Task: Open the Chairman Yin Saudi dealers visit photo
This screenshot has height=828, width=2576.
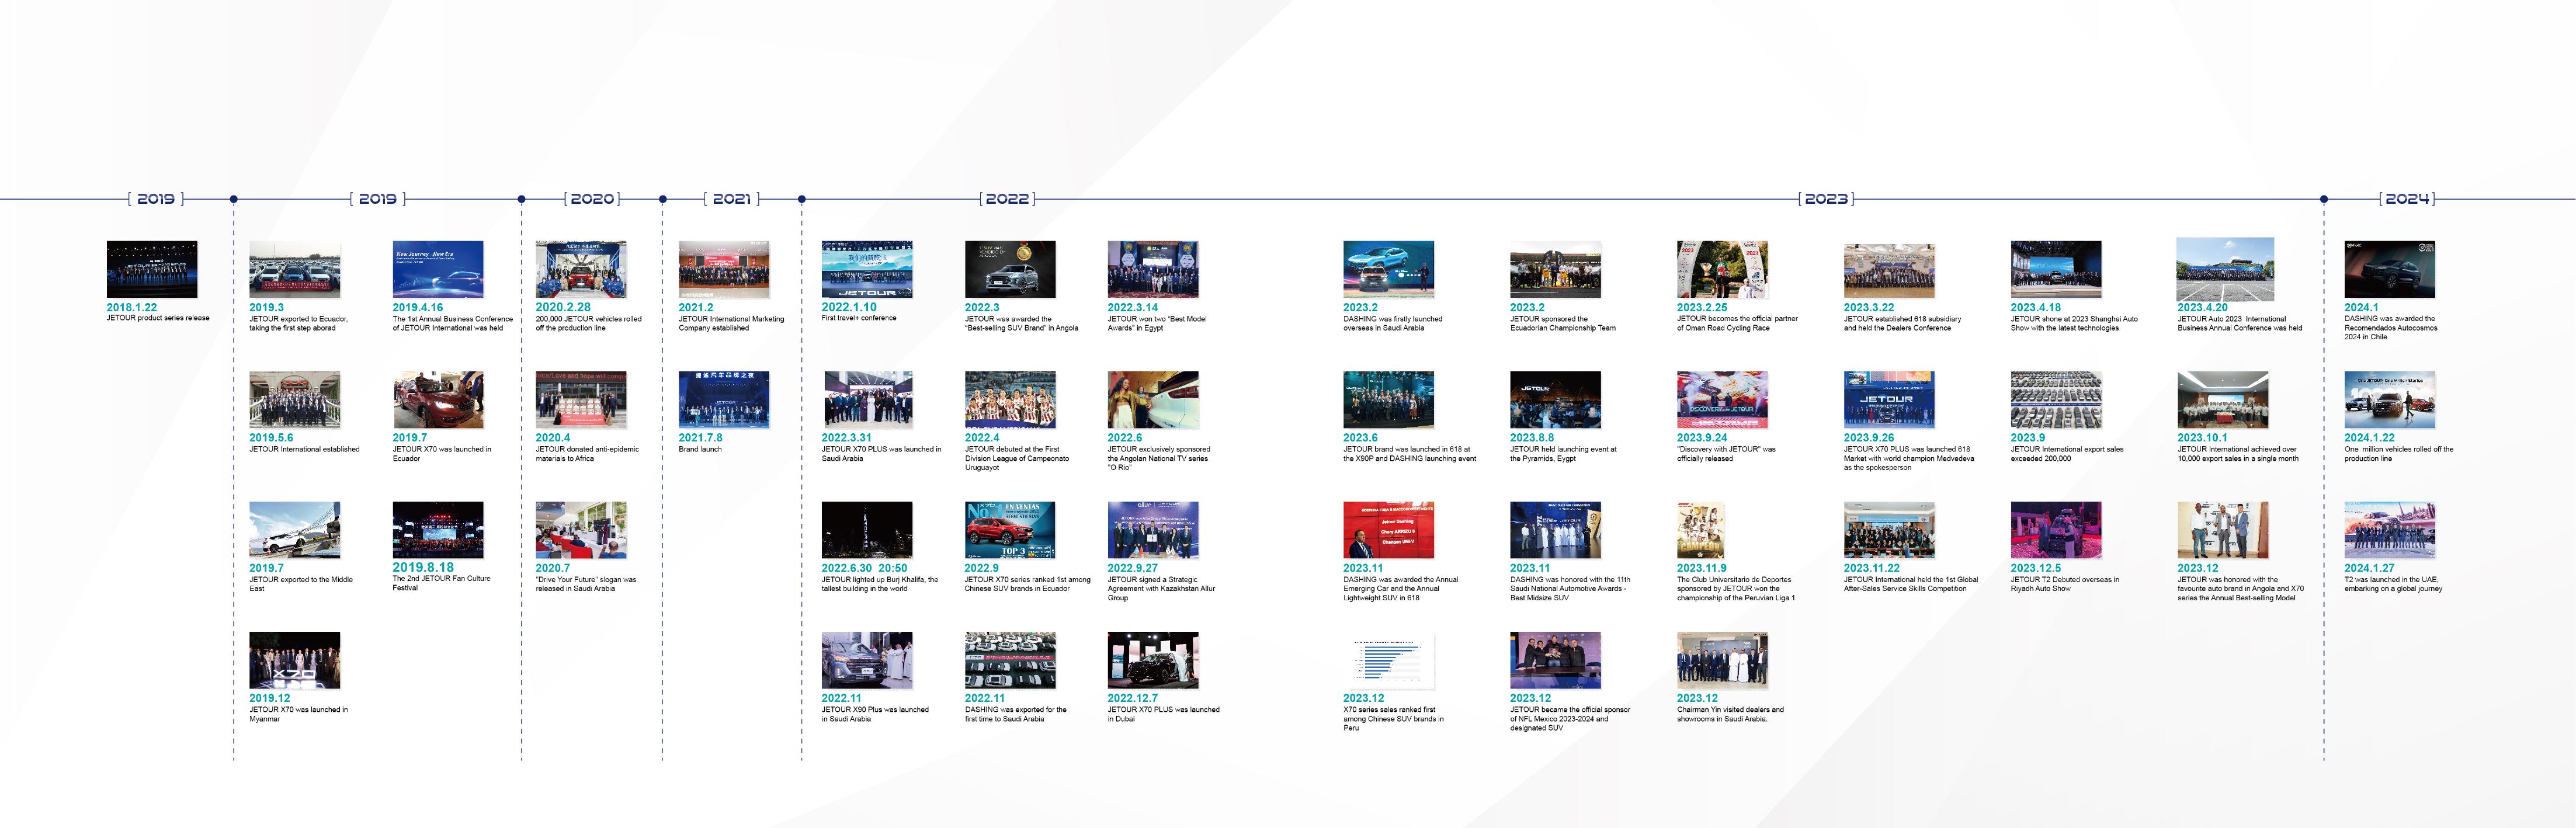Action: pyautogui.click(x=1722, y=660)
